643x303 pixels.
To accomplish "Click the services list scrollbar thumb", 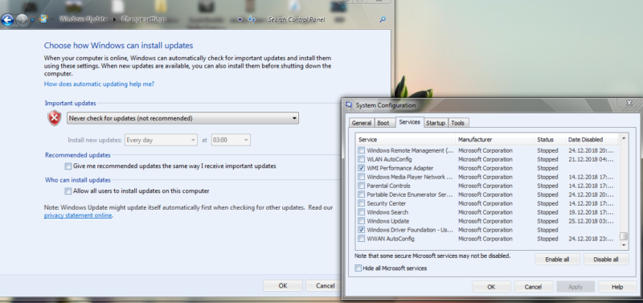I will (624, 236).
